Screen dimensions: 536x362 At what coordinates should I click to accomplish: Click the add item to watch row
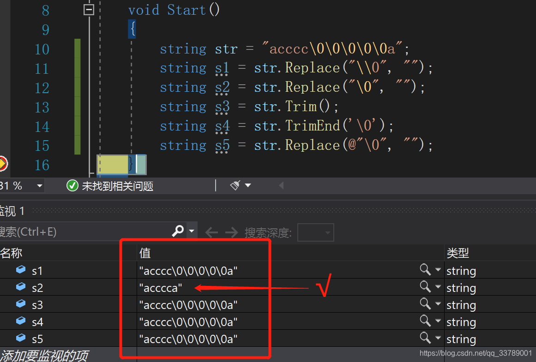pyautogui.click(x=44, y=355)
